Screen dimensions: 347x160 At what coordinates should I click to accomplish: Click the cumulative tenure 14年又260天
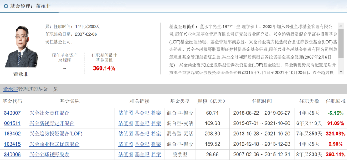(88, 27)
